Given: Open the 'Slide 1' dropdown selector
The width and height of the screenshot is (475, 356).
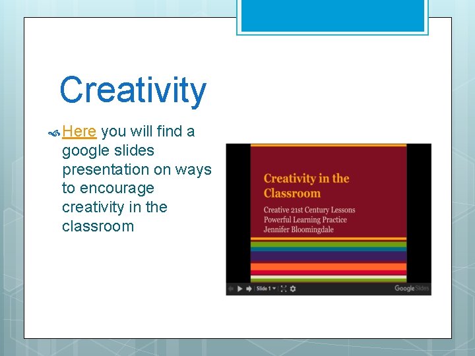Looking at the screenshot, I should [266, 289].
